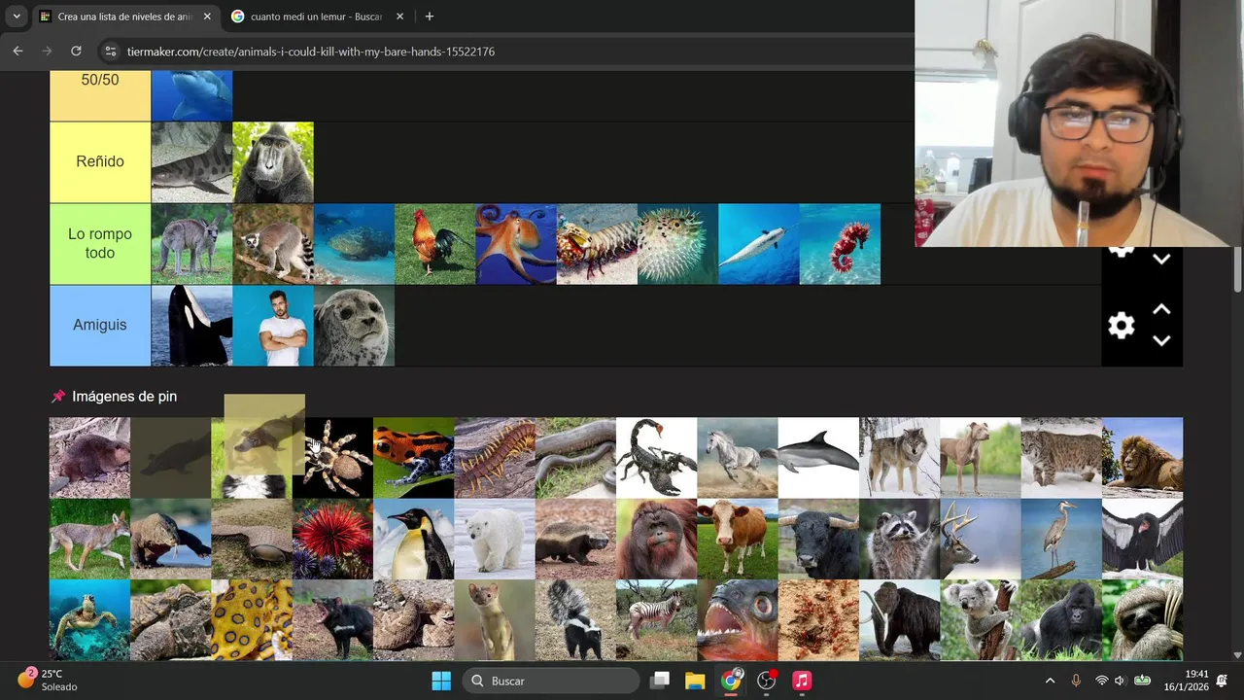Pick the dolphin image from pool
Viewport: 1244px width, 700px height.
(818, 458)
